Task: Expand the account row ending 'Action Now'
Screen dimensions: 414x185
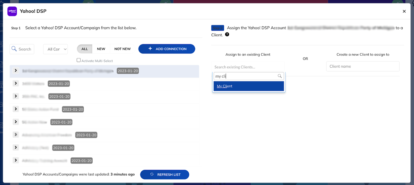Action: (x=16, y=122)
